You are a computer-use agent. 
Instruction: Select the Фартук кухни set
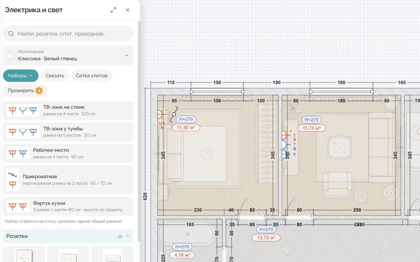pos(68,206)
